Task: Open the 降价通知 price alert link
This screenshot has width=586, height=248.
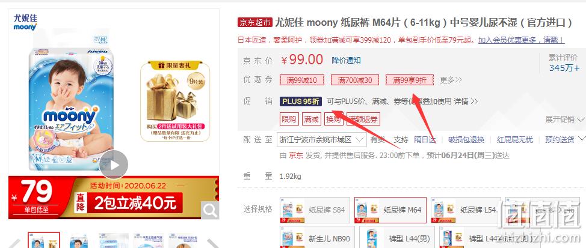Action: tap(346, 60)
